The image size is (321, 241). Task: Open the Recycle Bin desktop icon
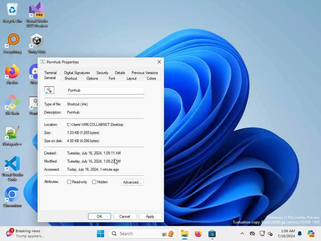pyautogui.click(x=12, y=13)
